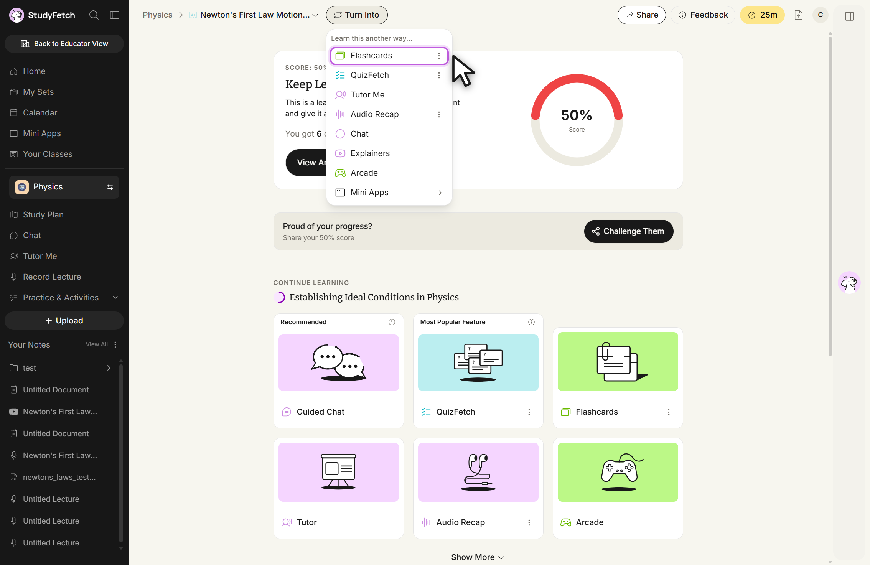Open the QuizFetch card thumbnail
This screenshot has width=870, height=565.
point(478,363)
